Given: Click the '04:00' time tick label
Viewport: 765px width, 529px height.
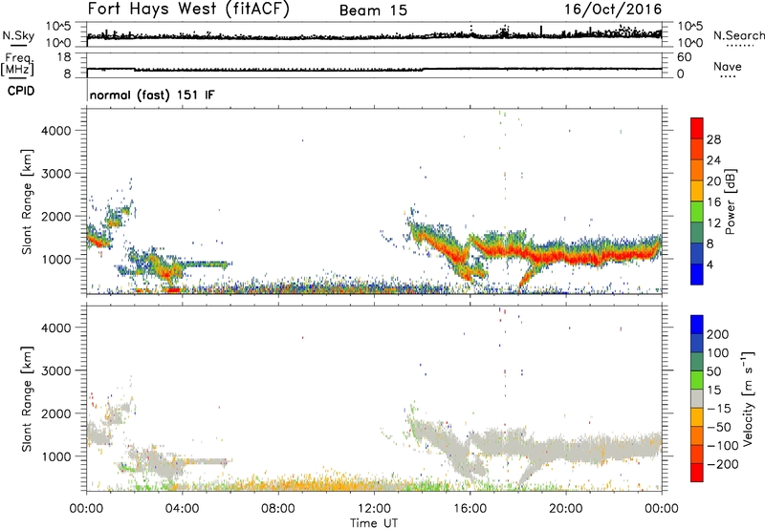Looking at the screenshot, I should pyautogui.click(x=182, y=509).
